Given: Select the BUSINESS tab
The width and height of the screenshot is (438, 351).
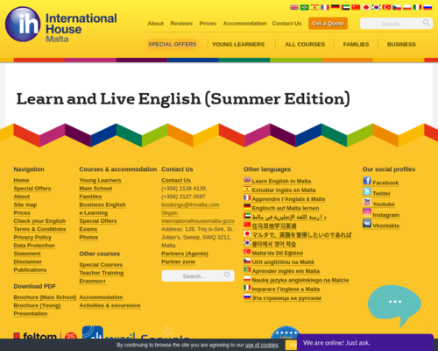Looking at the screenshot, I should click(x=401, y=45).
